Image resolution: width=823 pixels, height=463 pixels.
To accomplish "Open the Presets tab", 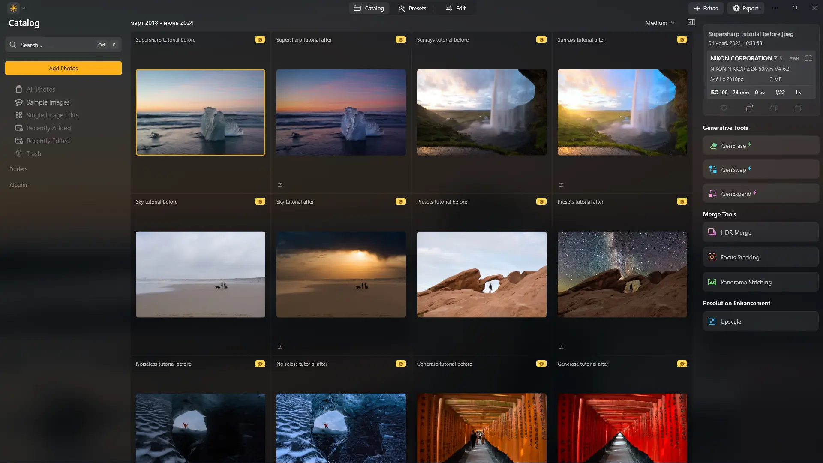I will tap(412, 8).
